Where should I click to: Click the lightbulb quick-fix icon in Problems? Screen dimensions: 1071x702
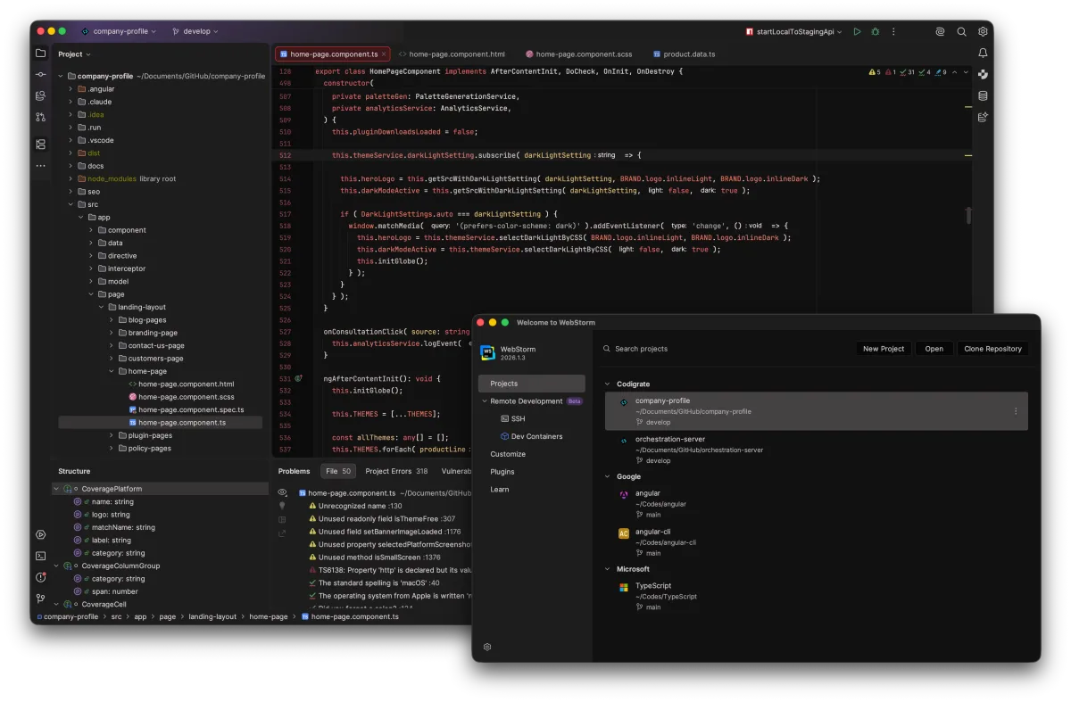[282, 506]
